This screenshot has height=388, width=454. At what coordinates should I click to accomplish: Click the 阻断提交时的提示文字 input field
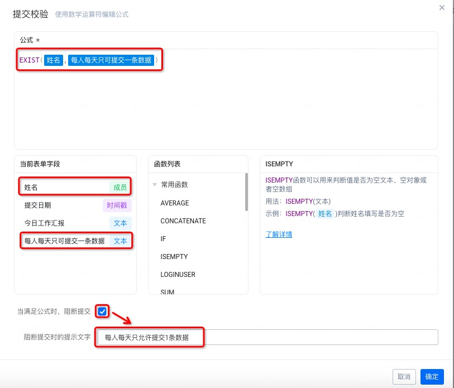point(267,337)
